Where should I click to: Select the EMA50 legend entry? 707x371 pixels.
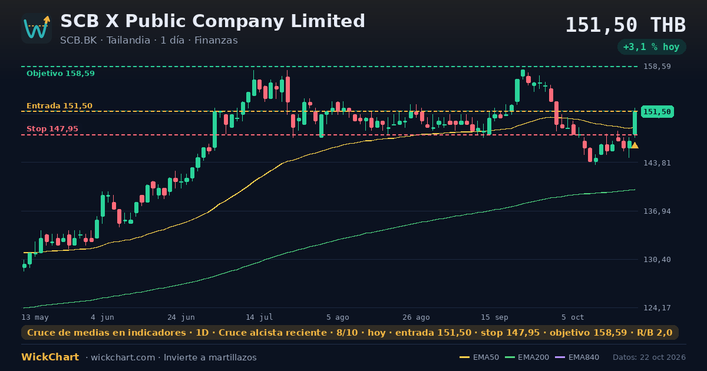479,357
